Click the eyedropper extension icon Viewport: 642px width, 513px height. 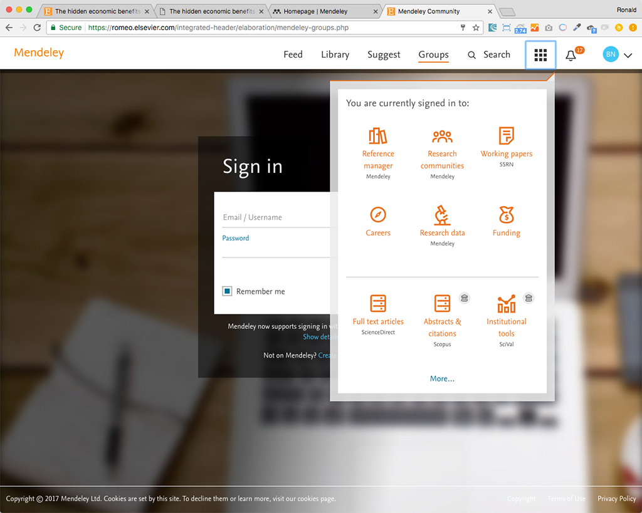577,28
